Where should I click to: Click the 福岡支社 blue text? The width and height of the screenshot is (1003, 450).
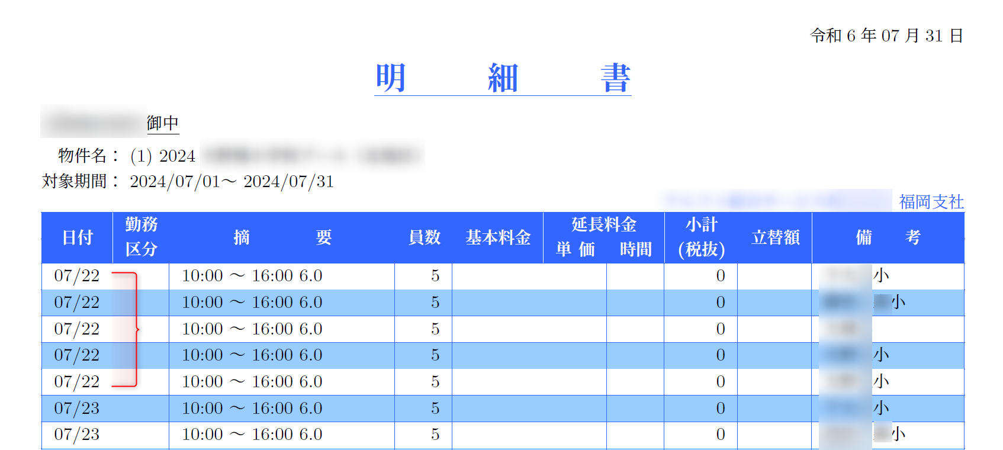(931, 202)
